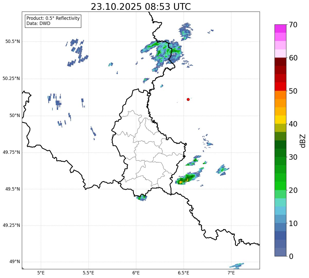Click the 50.25°N latitude label
The width and height of the screenshot is (309, 278).
click(x=11, y=78)
